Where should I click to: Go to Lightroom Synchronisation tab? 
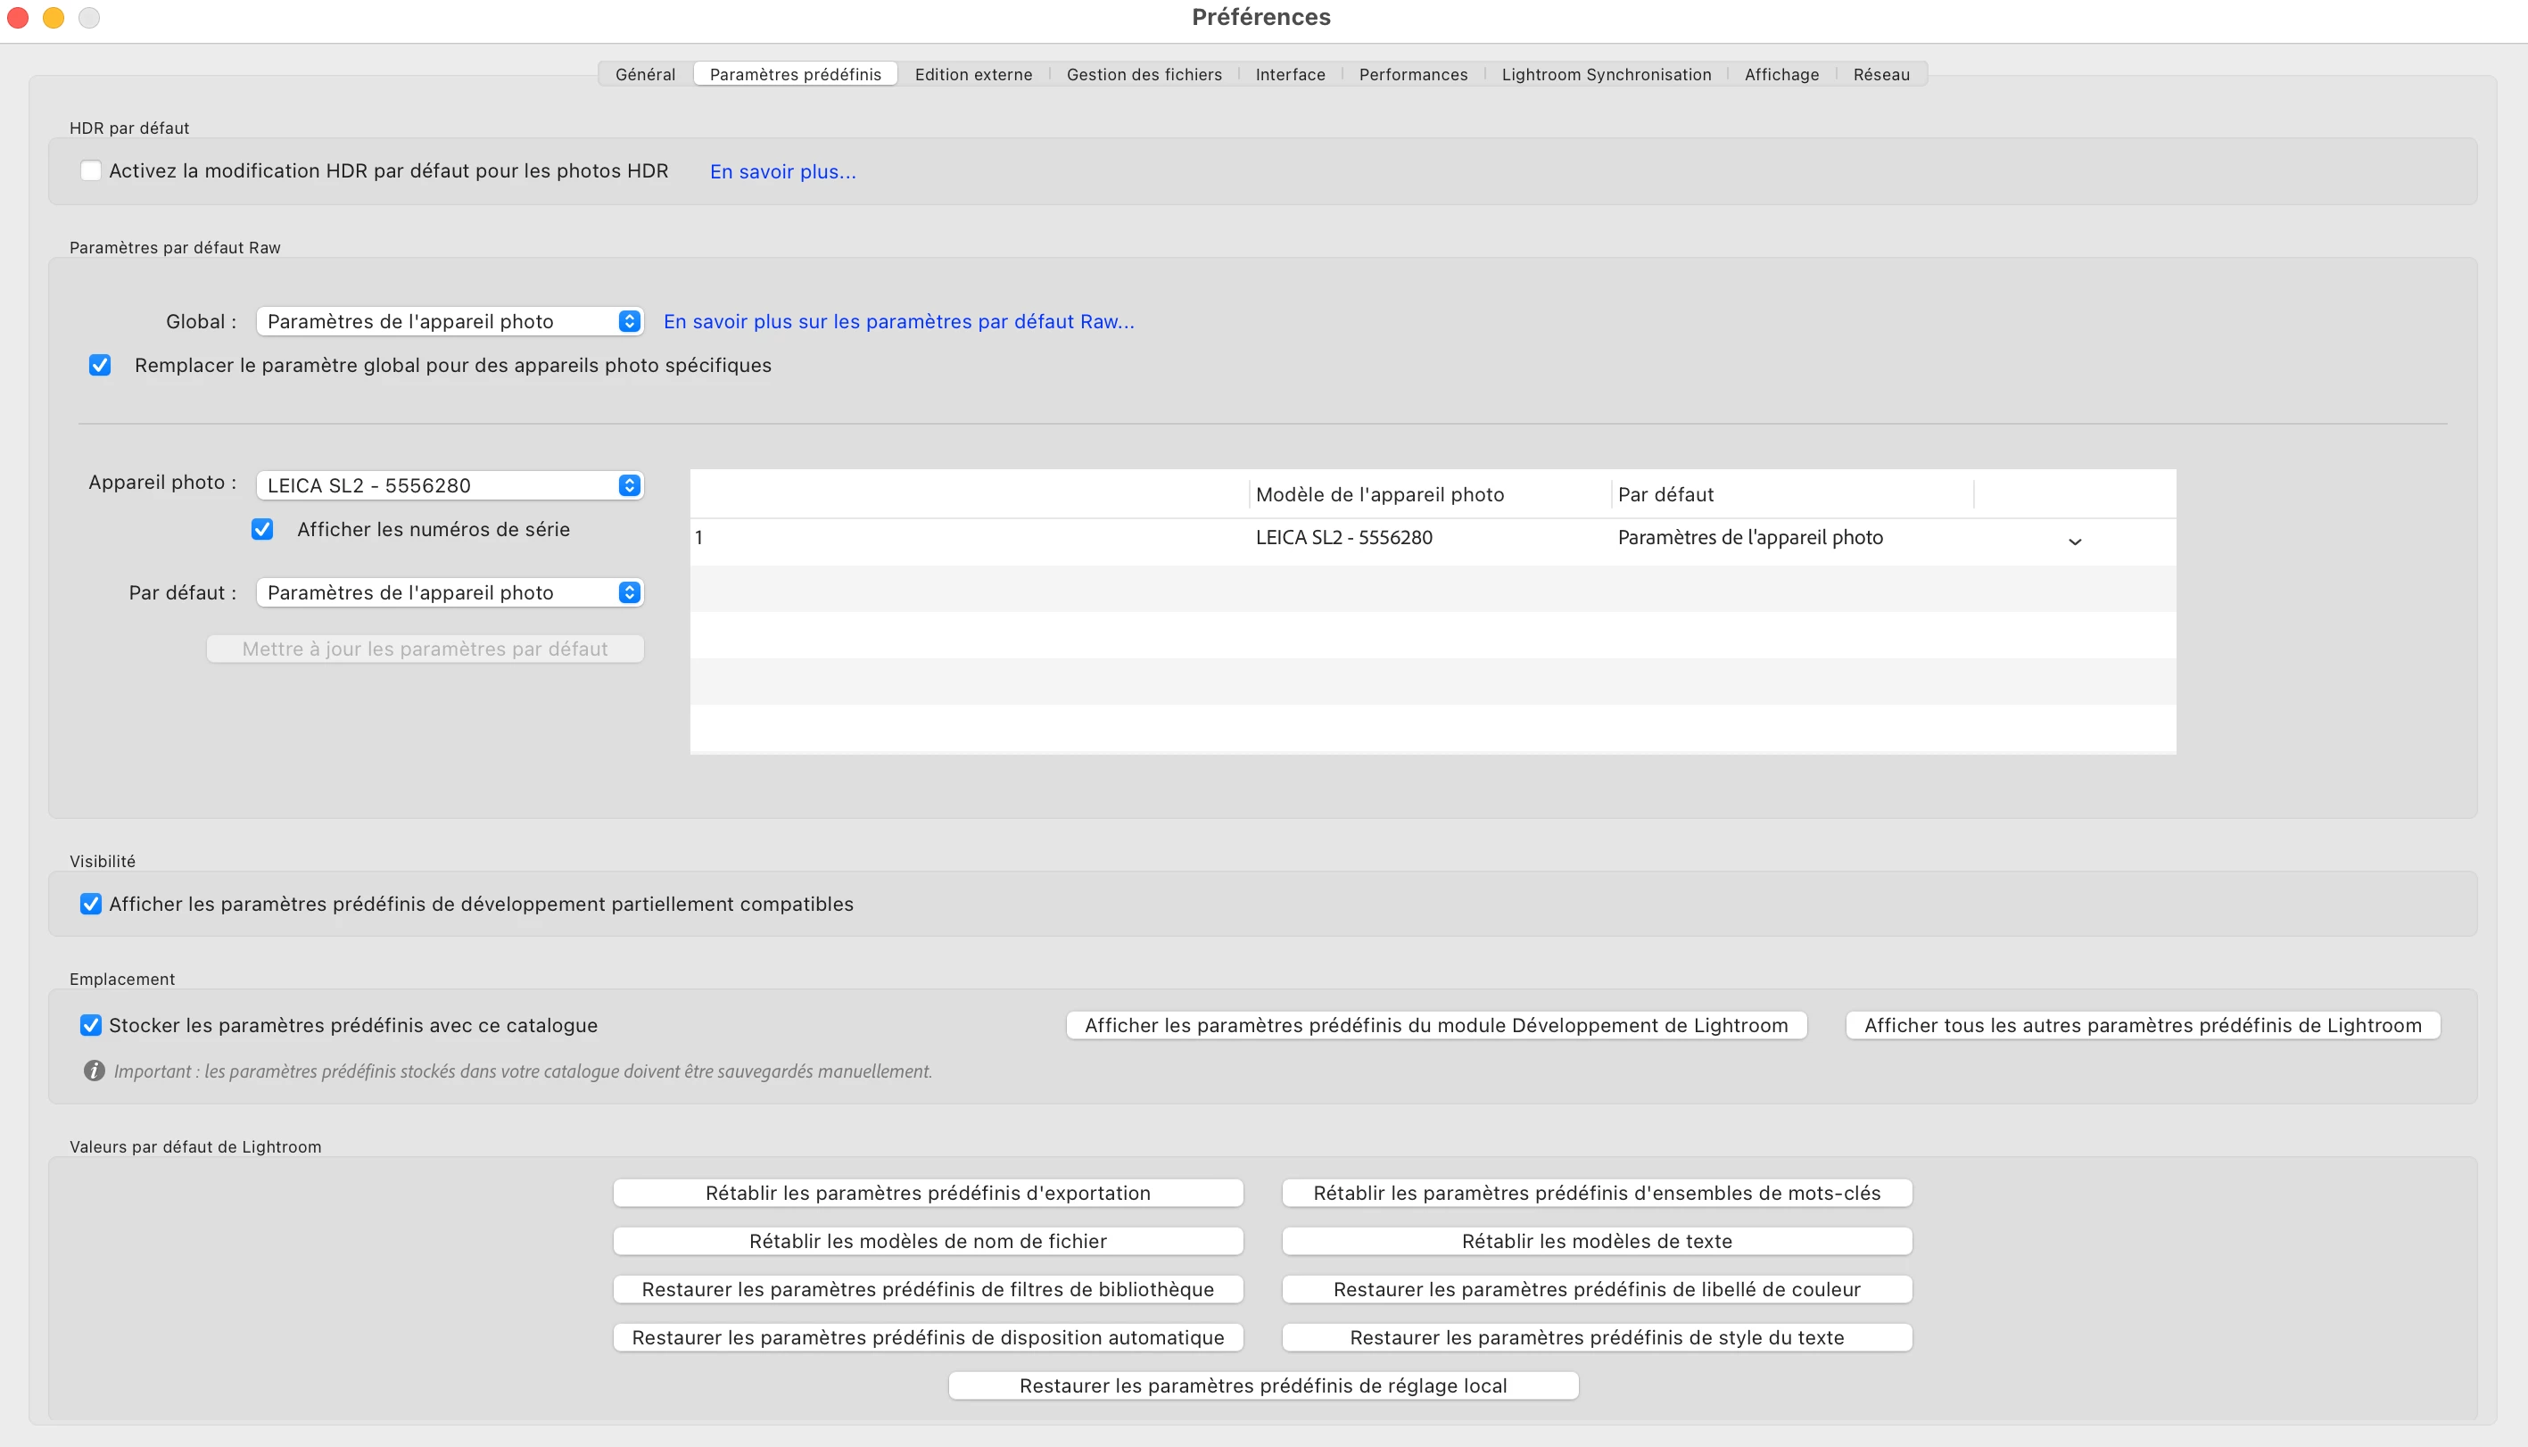[1606, 75]
